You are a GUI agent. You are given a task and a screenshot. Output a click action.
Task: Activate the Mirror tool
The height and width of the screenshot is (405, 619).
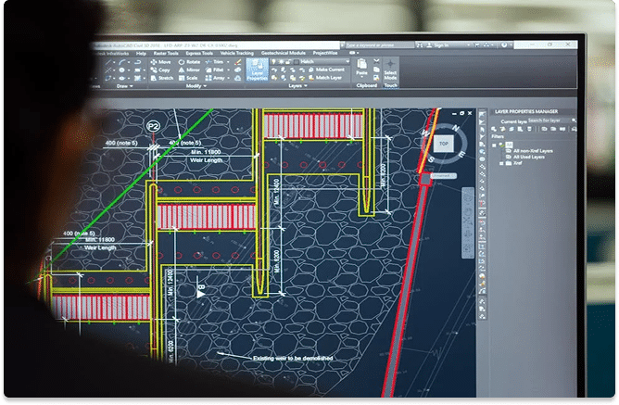189,70
